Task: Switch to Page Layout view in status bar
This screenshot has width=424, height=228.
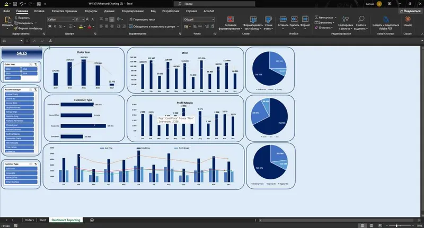Action: click(x=372, y=225)
